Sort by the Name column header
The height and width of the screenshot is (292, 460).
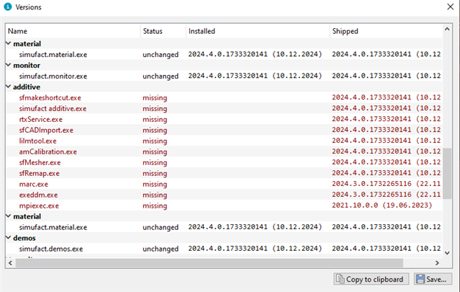(73, 31)
